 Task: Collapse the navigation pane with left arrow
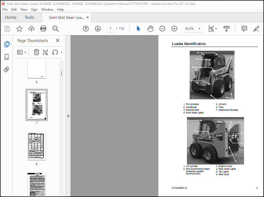point(68,116)
